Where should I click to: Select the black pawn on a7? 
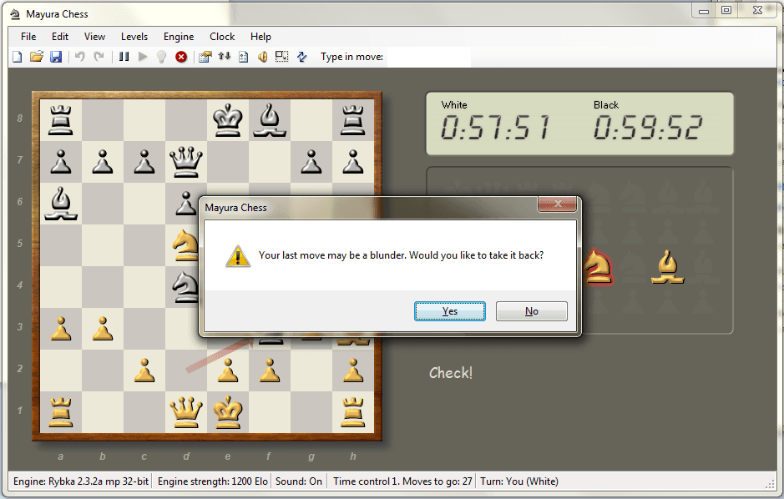(x=61, y=162)
